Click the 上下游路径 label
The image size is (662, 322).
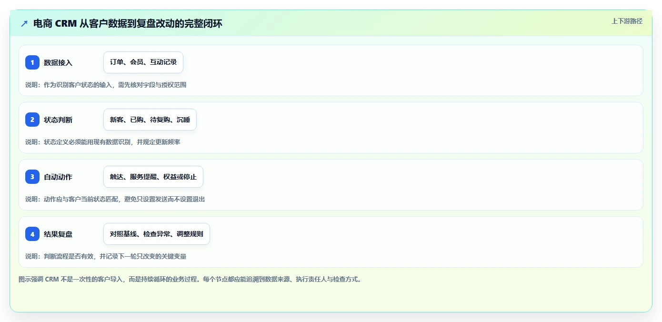pos(627,21)
